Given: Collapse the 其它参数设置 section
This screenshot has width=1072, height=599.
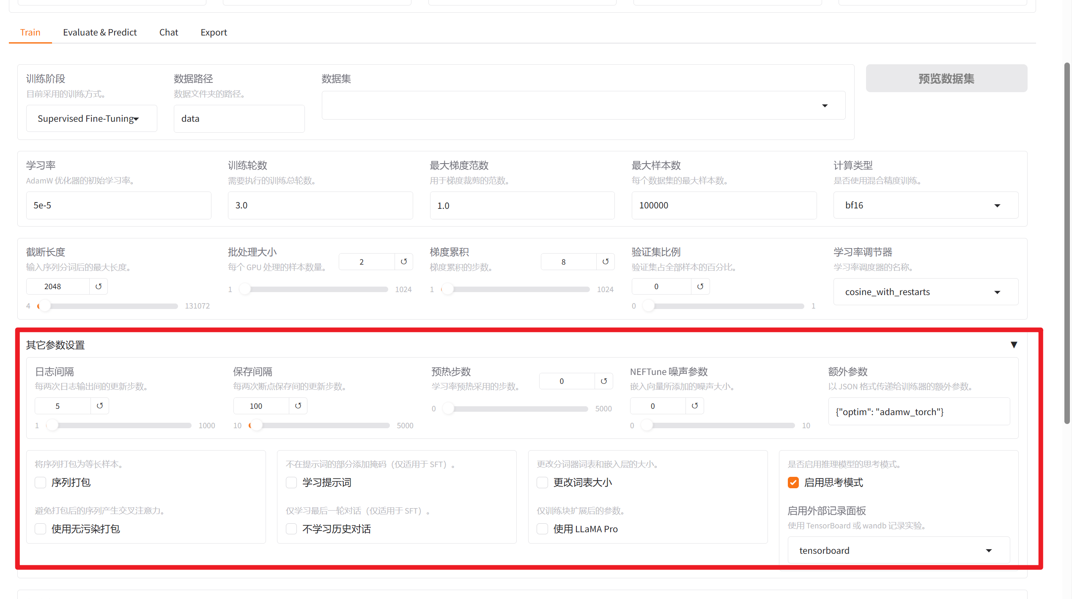Looking at the screenshot, I should (1014, 344).
